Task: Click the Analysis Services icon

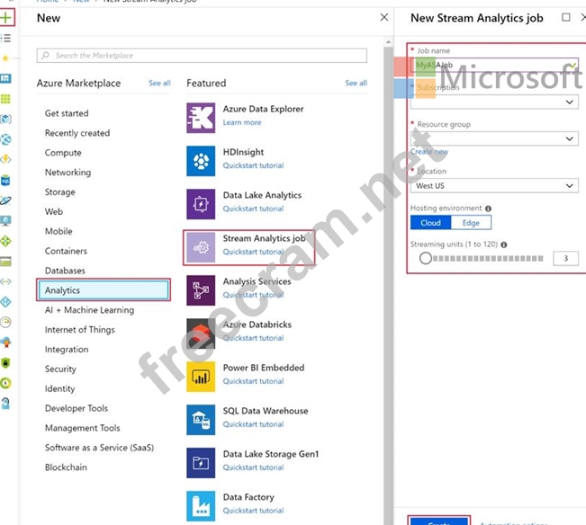Action: point(201,290)
